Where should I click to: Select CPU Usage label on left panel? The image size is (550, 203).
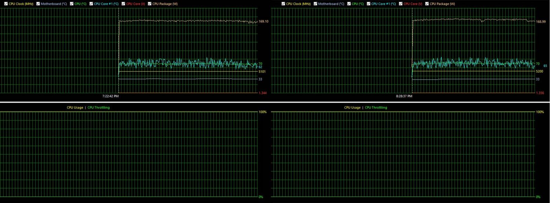pos(75,108)
